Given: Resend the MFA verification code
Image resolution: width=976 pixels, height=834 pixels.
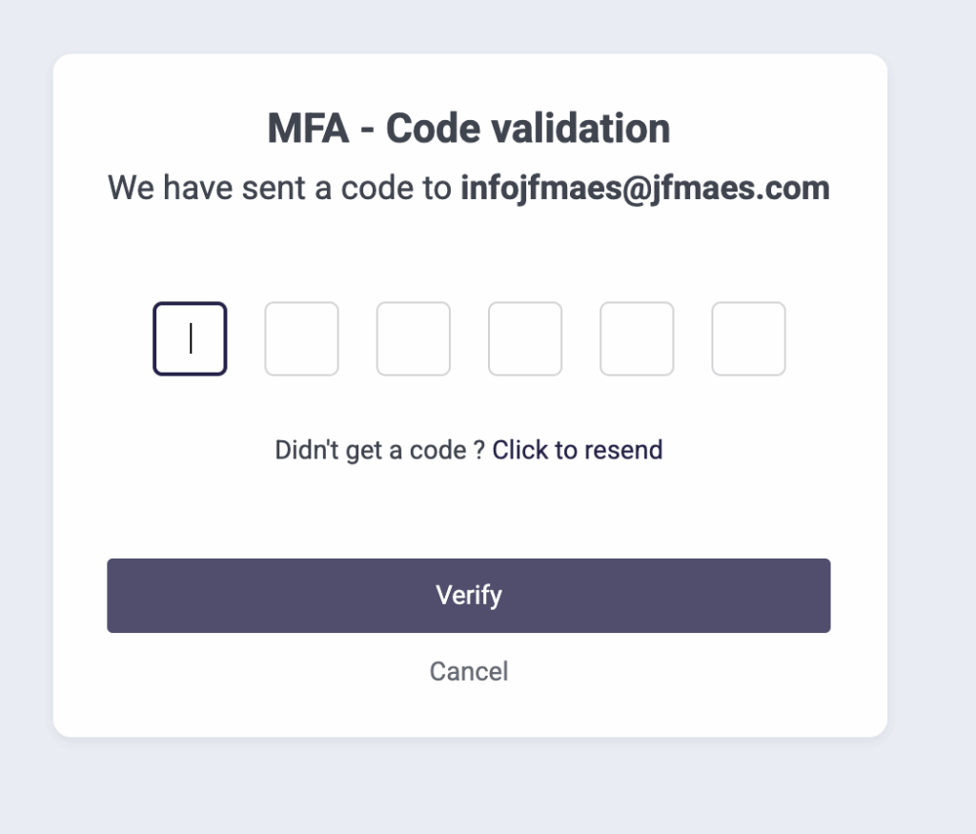Looking at the screenshot, I should point(577,450).
